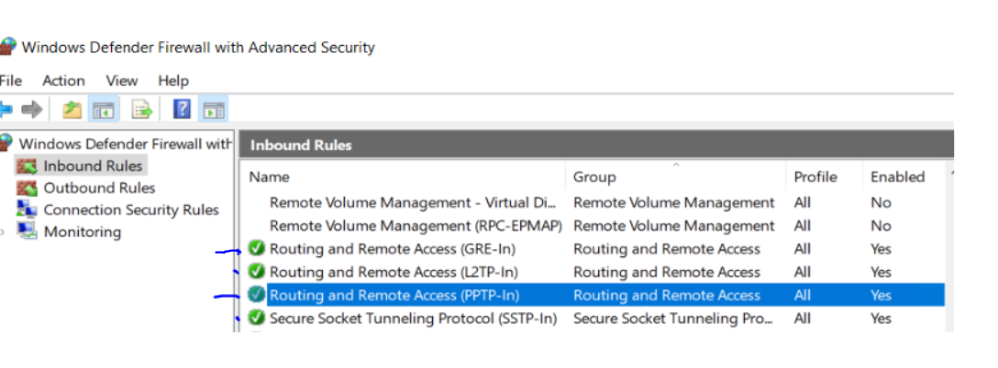Click the Enabled 'Yes' cell of GRE-In row

pyautogui.click(x=881, y=248)
